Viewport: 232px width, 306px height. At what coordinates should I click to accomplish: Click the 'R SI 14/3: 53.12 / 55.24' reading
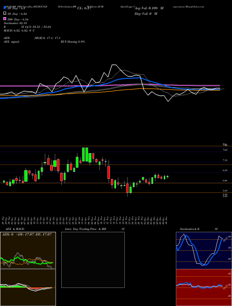(x=27, y=27)
